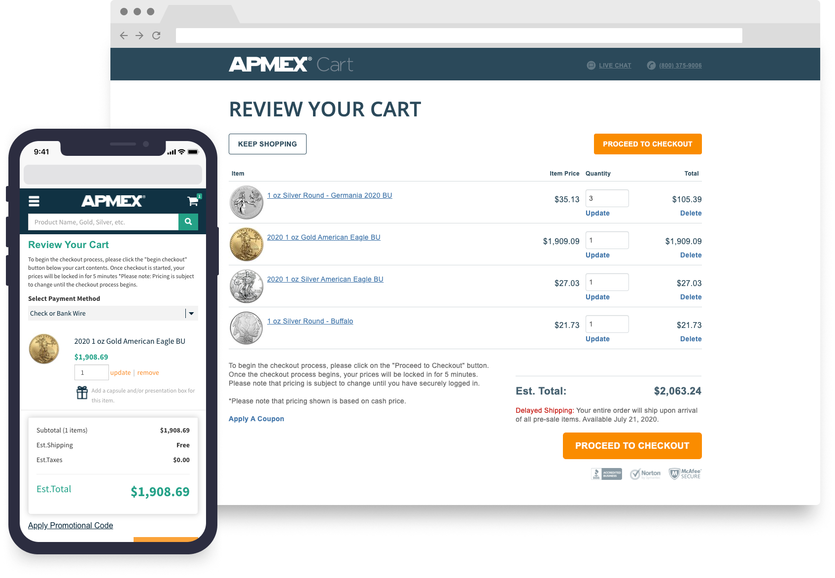Image resolution: width=835 pixels, height=578 pixels.
Task: Click Apply A Coupon
Action: (256, 418)
